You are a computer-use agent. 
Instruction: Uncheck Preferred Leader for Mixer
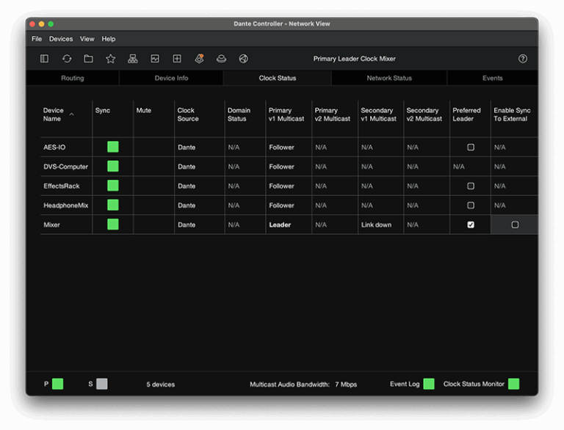click(471, 225)
